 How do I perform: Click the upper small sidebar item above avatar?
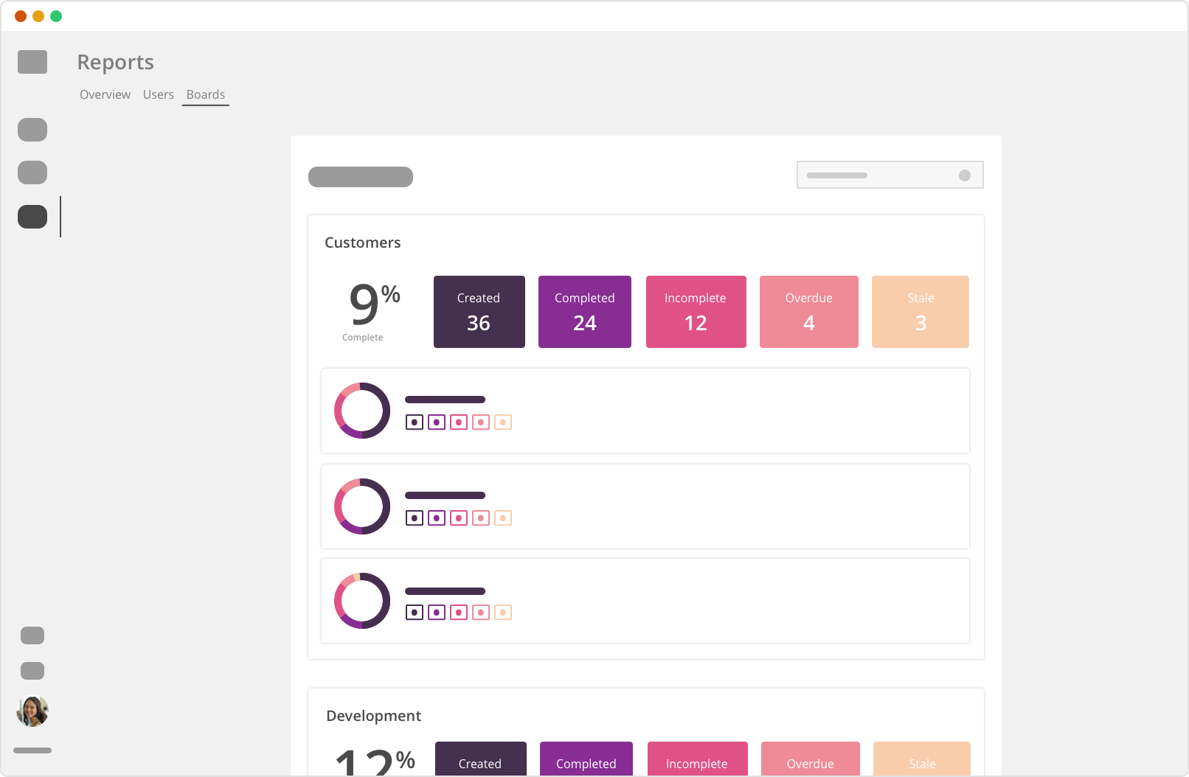coord(32,635)
